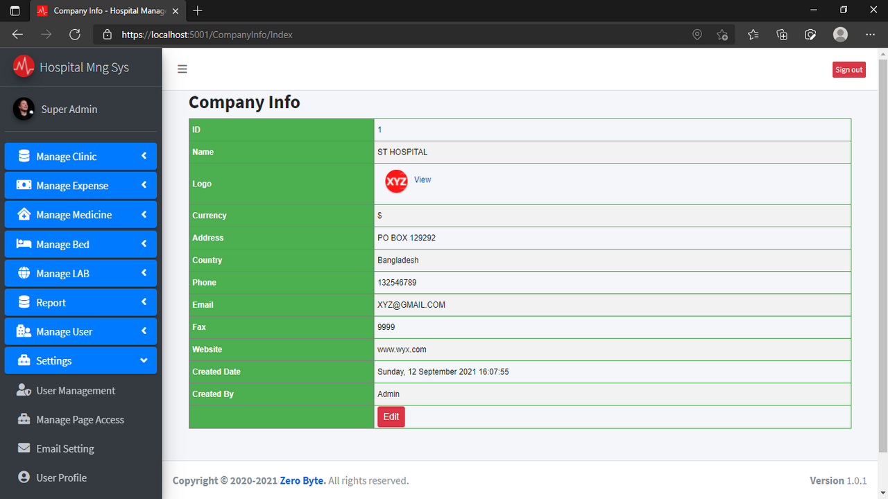888x499 pixels.
Task: Click the User Management shield-user icon
Action: [24, 389]
